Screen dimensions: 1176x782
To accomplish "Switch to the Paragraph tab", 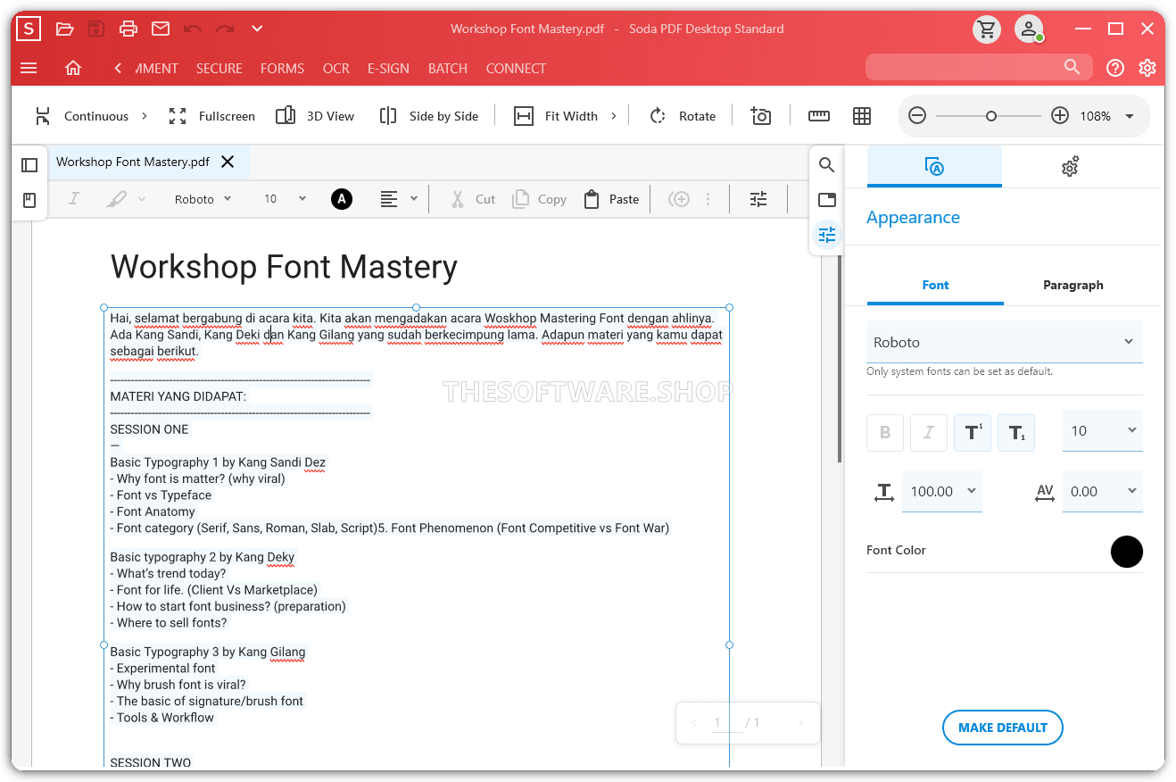I will 1072,285.
